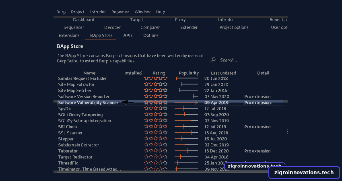
Task: Sort by Installed column header
Action: coord(133,73)
